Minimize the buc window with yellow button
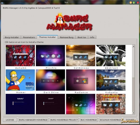The width and height of the screenshot is (140, 125). coord(131,2)
